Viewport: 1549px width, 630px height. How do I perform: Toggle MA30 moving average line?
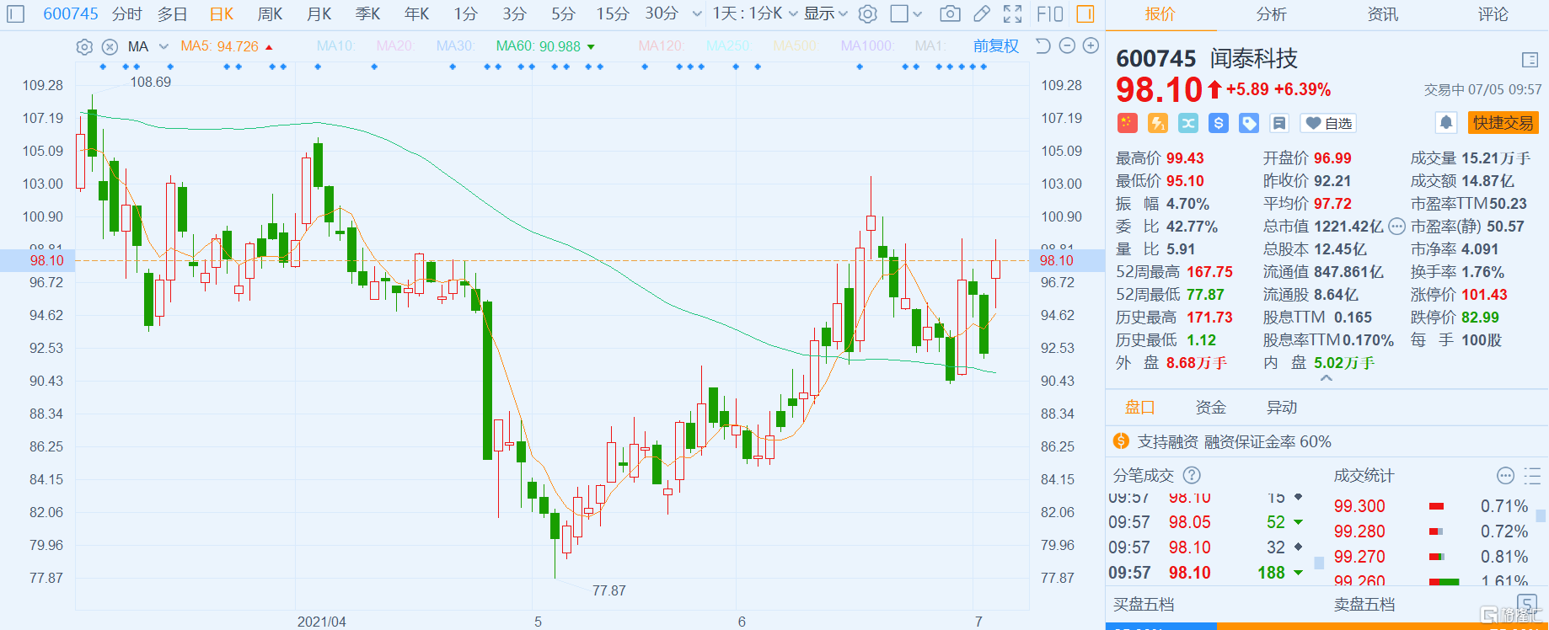[x=456, y=46]
